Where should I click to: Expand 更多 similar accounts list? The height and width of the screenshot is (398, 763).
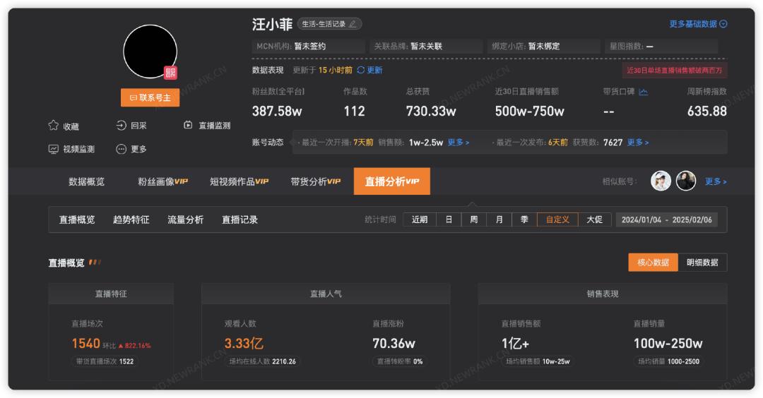click(x=716, y=181)
